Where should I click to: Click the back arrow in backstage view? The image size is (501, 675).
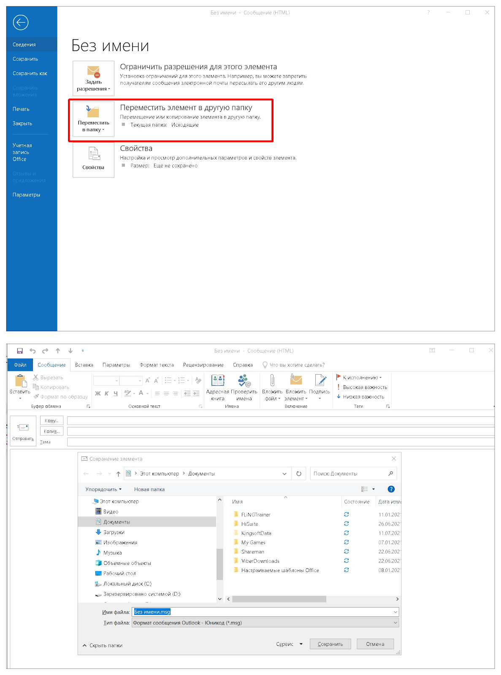coord(20,22)
